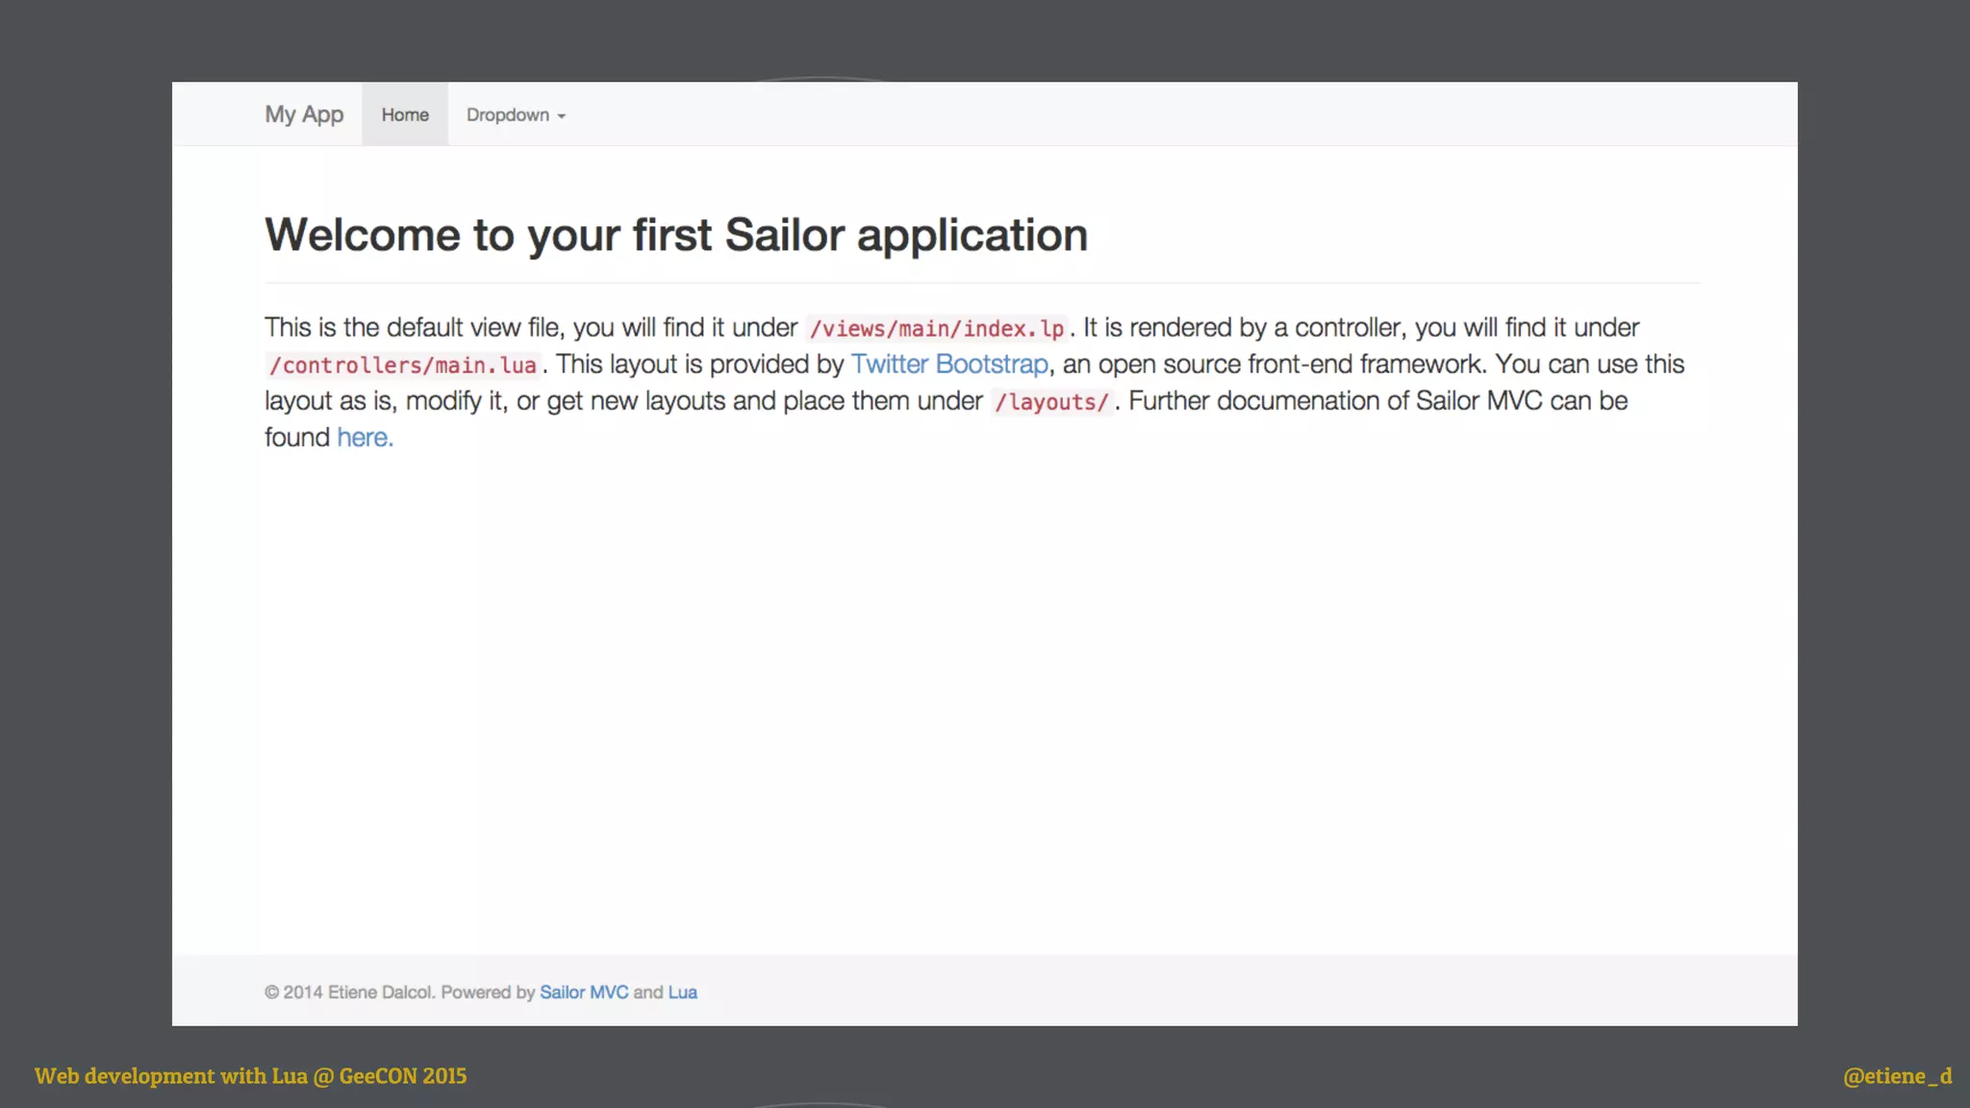
Task: Open the Sailor MVC footer link
Action: 583,993
